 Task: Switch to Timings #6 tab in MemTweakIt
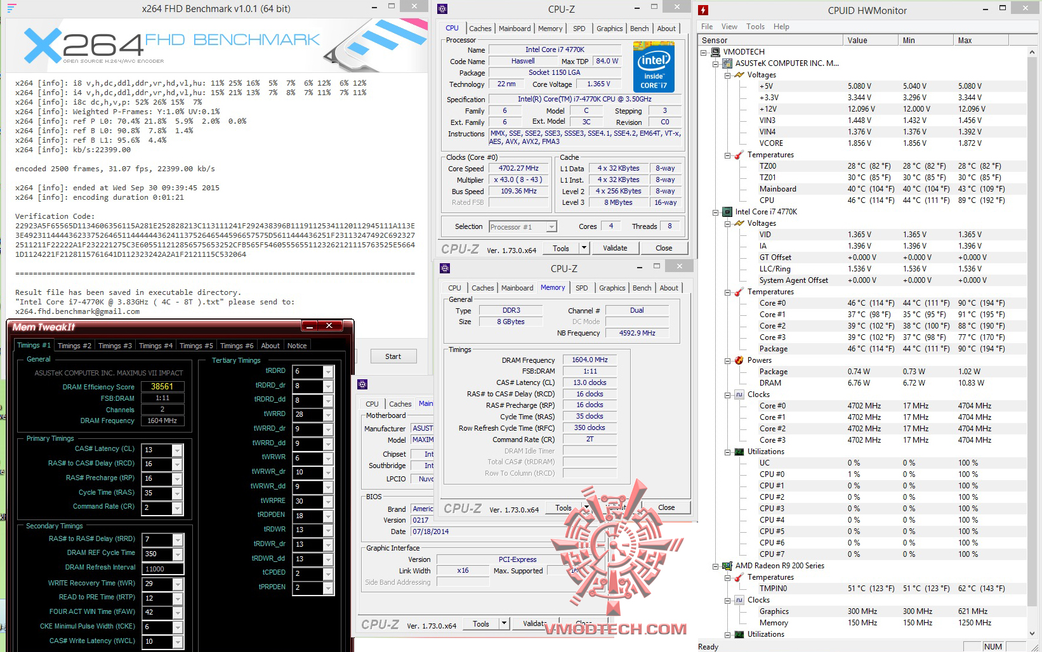pos(237,346)
